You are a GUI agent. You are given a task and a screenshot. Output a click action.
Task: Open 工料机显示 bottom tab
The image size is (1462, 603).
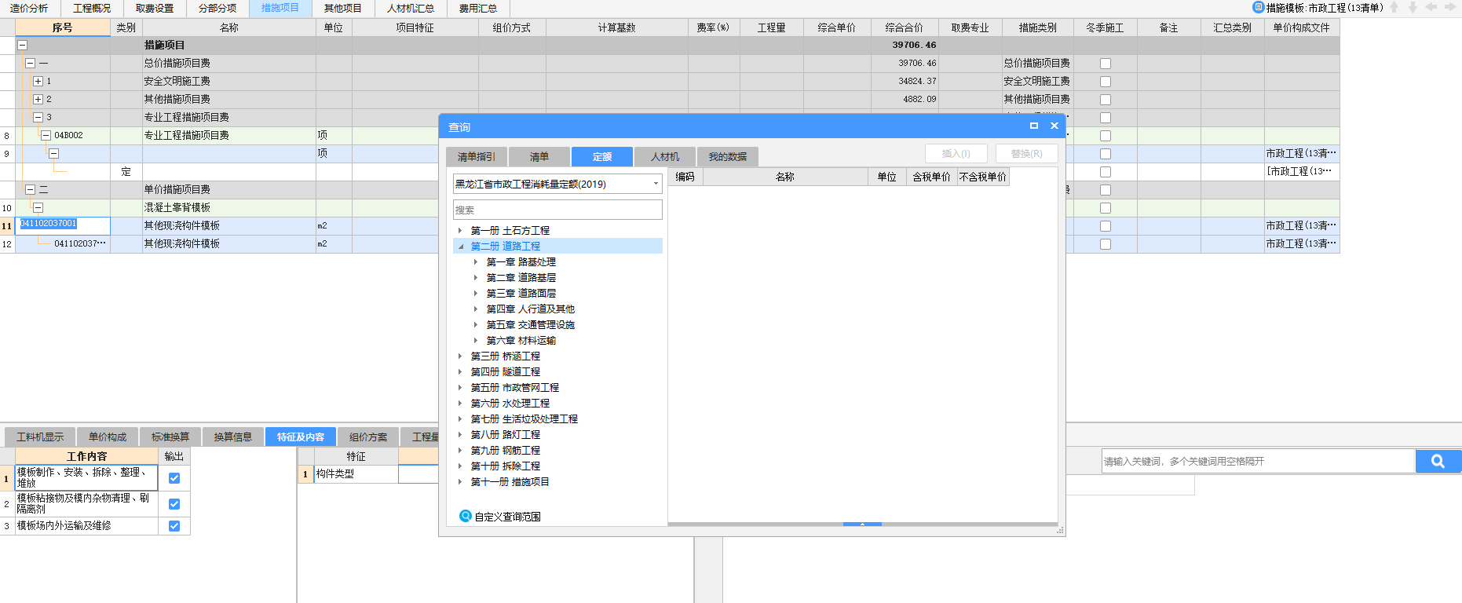(x=40, y=437)
